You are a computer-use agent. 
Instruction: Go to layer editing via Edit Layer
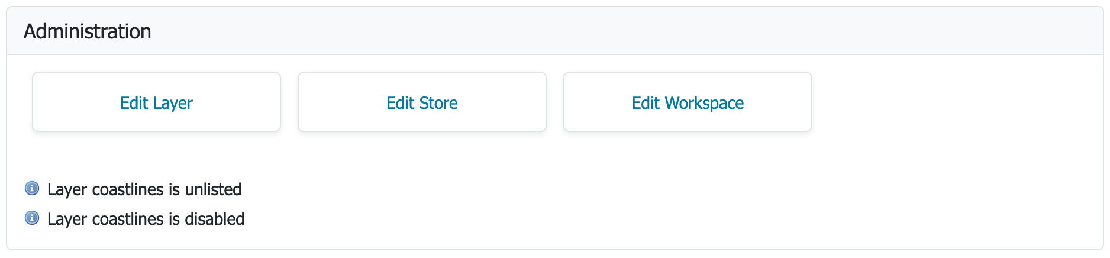coord(156,102)
